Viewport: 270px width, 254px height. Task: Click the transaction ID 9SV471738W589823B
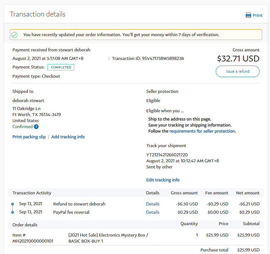coord(164,58)
